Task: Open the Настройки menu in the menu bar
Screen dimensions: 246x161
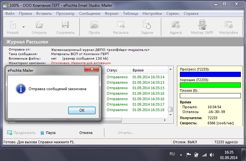Action: coord(152,14)
